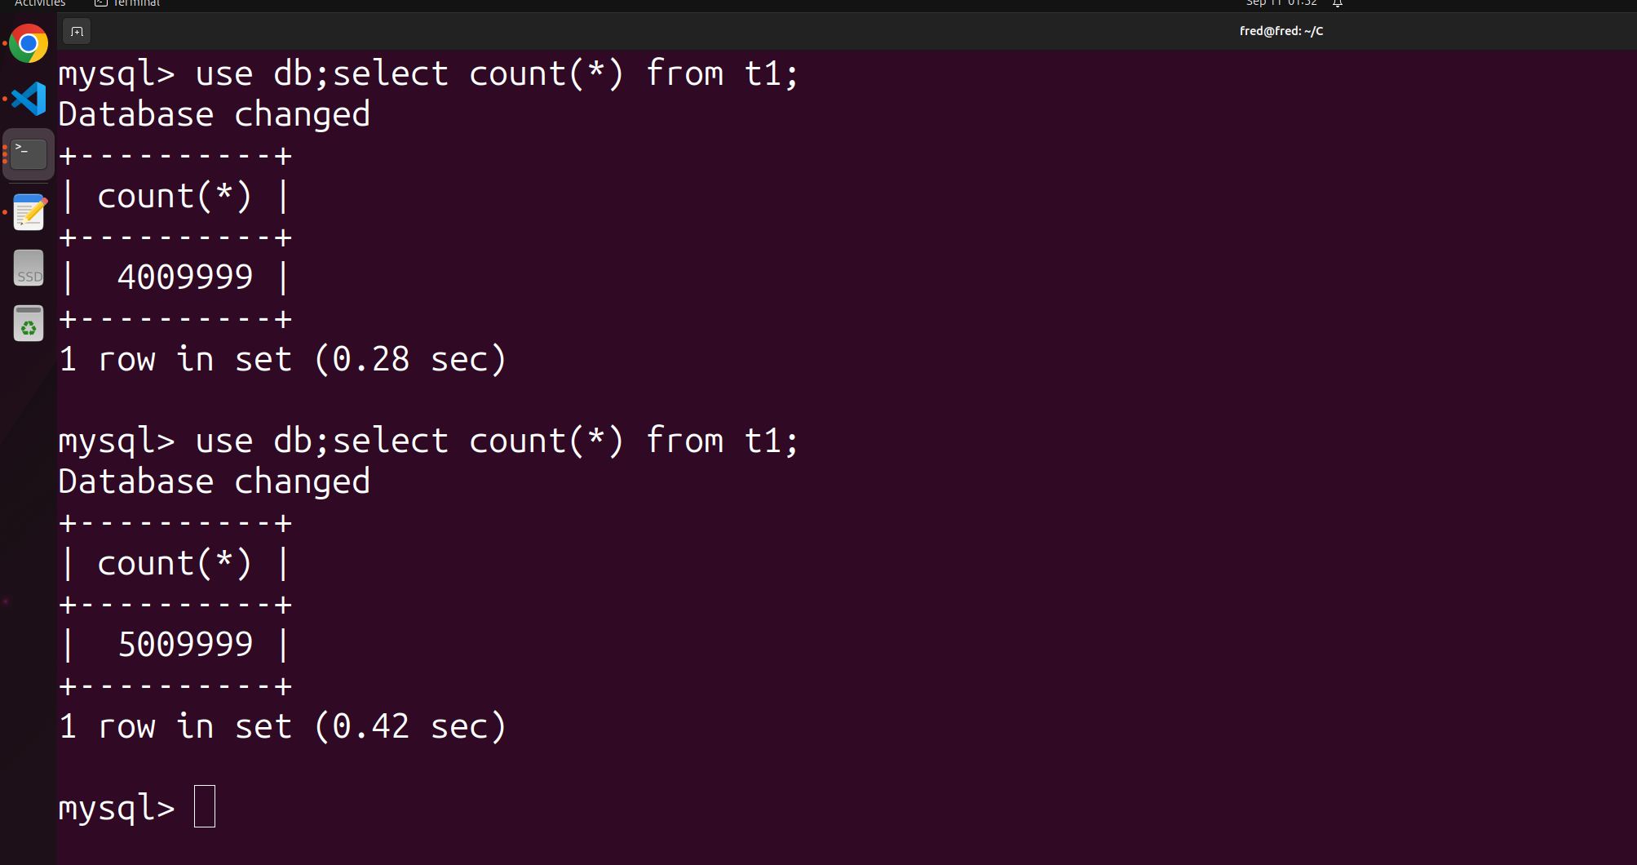This screenshot has width=1637, height=865.
Task: Click the second 'use db;select count(*)' command
Action: tap(427, 441)
